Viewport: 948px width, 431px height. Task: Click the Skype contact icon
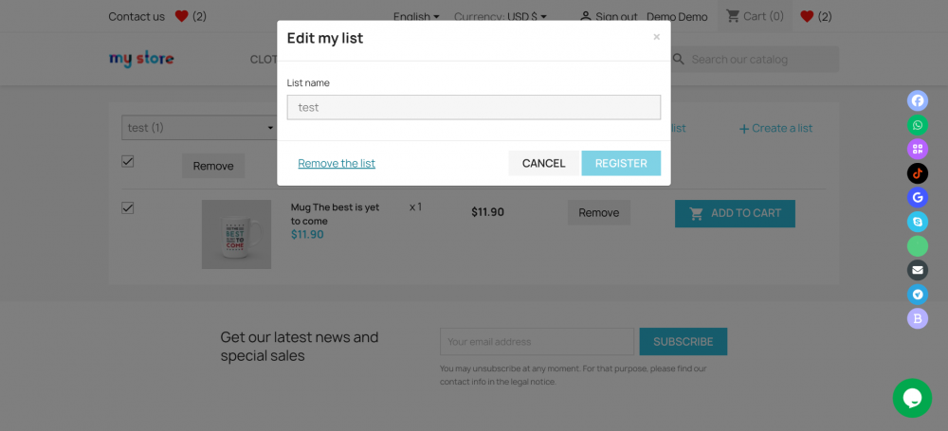click(918, 222)
